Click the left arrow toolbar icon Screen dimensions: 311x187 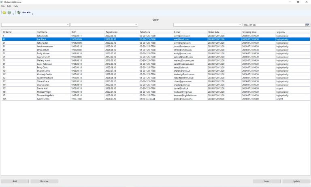click(x=24, y=13)
